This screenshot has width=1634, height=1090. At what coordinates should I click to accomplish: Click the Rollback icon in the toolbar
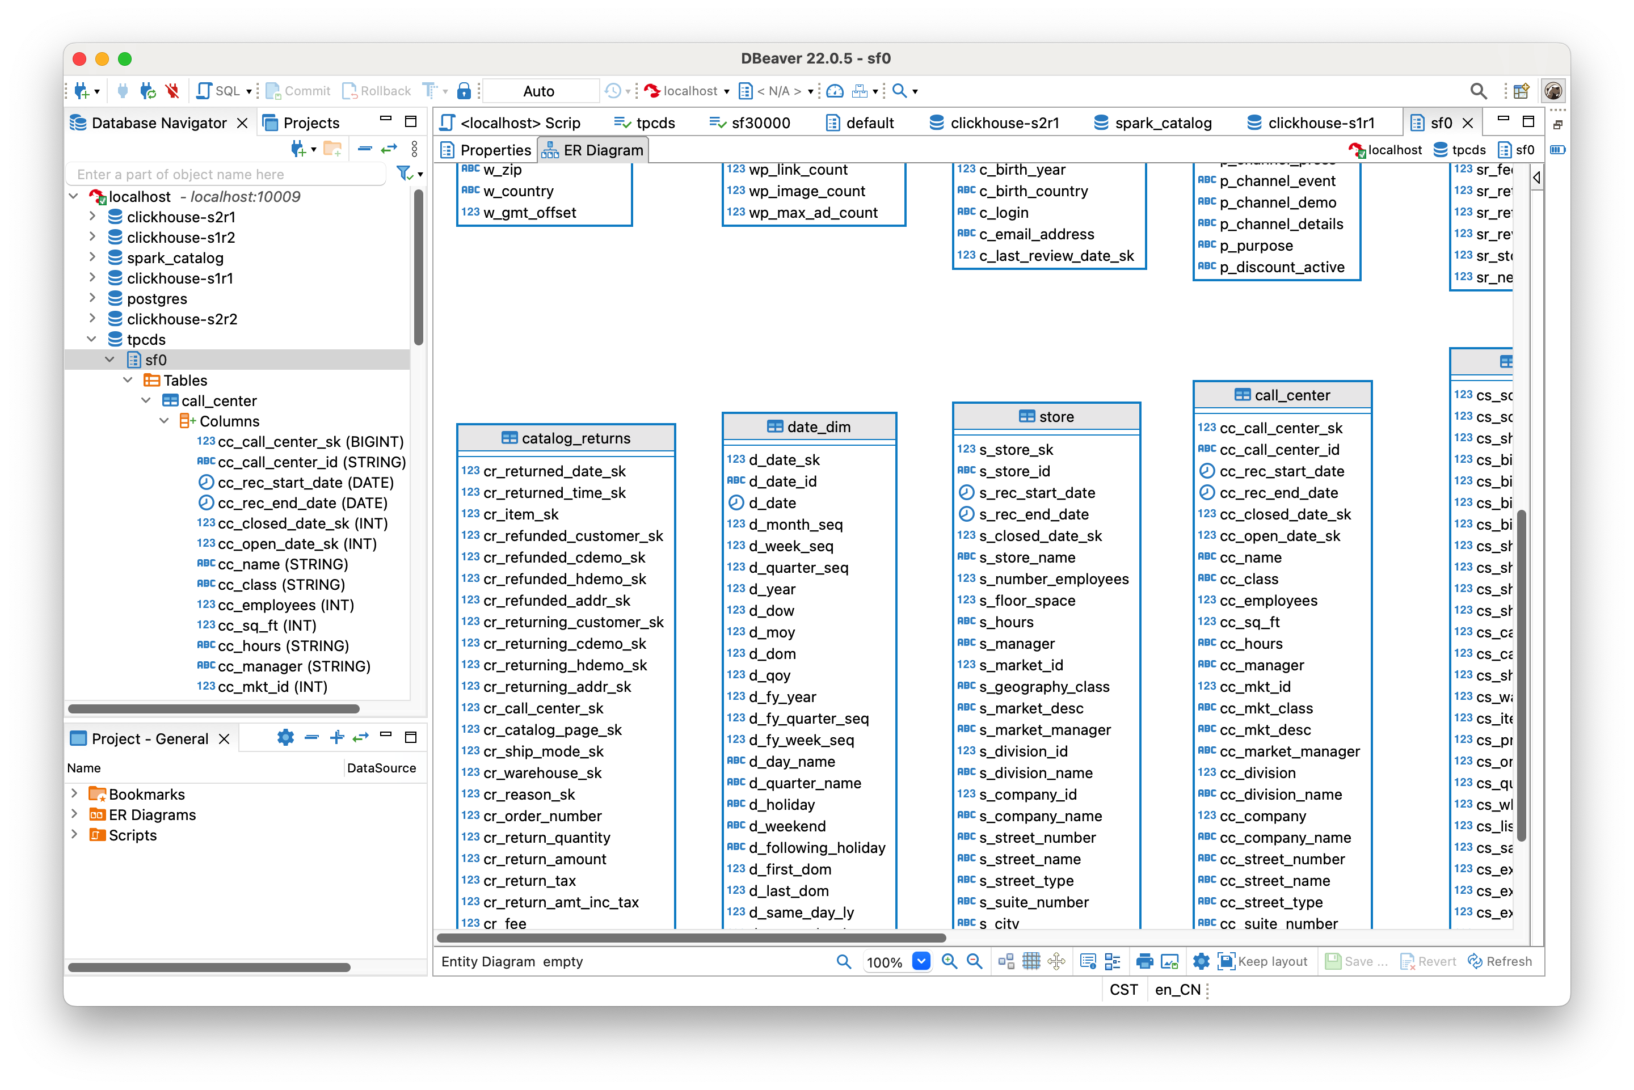pyautogui.click(x=376, y=90)
